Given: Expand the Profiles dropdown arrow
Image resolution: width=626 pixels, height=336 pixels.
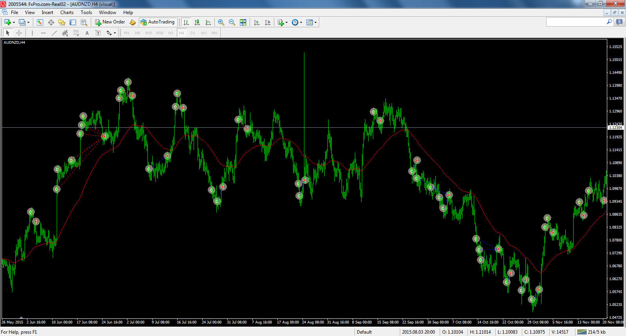Looking at the screenshot, I should (x=28, y=22).
